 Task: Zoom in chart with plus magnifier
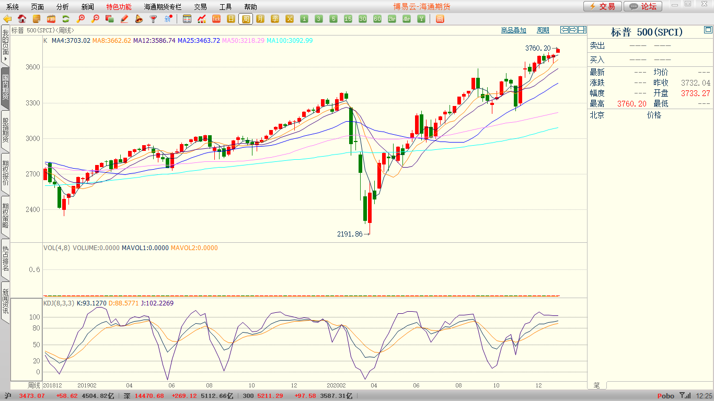pos(80,19)
